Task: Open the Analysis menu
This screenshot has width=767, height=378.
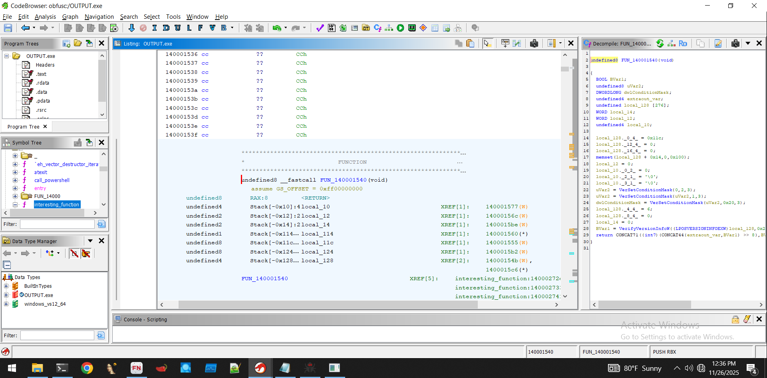Action: (x=45, y=17)
